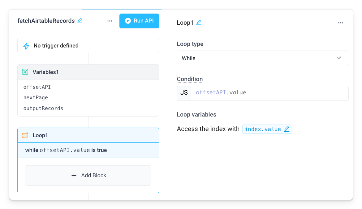This screenshot has height=209, width=362.
Task: Click the play icon on Run API
Action: pyautogui.click(x=127, y=21)
